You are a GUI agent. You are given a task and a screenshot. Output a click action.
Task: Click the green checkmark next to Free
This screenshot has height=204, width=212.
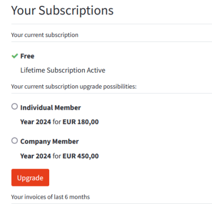coord(15,56)
